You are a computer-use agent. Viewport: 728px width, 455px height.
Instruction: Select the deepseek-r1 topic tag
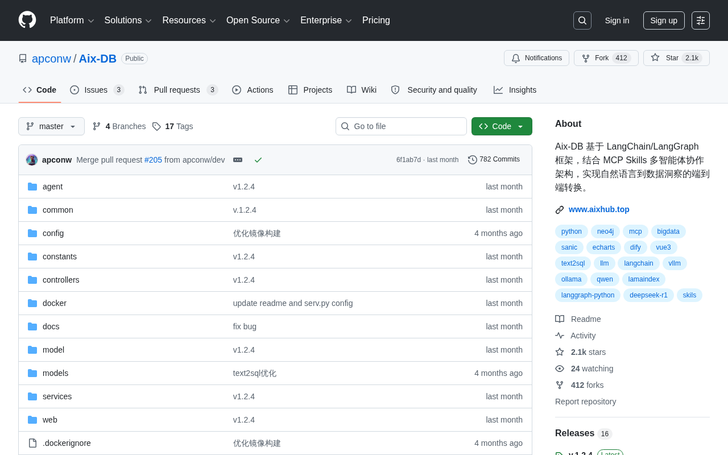(x=648, y=295)
